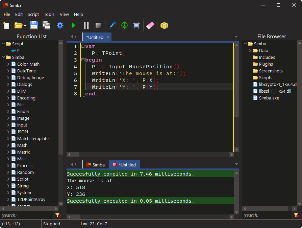Compile script using the blue gear icon

pos(60,25)
